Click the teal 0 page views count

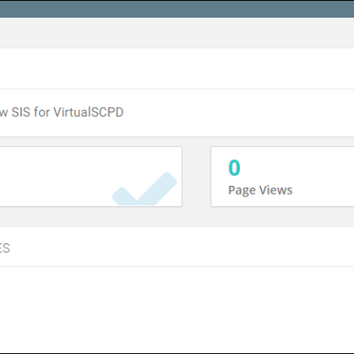click(235, 167)
